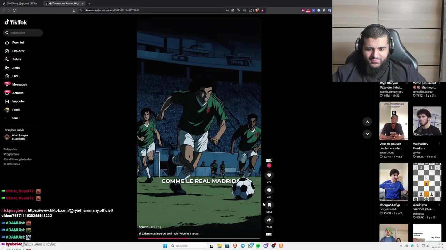Open the Pour toi home feed
446x250 pixels.
14,42
